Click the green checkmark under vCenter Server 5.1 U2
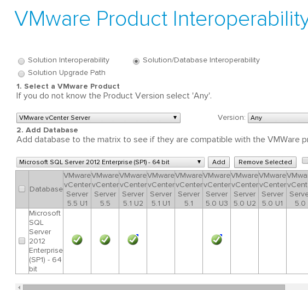Viewport: 308px width, 290px height. (133, 240)
